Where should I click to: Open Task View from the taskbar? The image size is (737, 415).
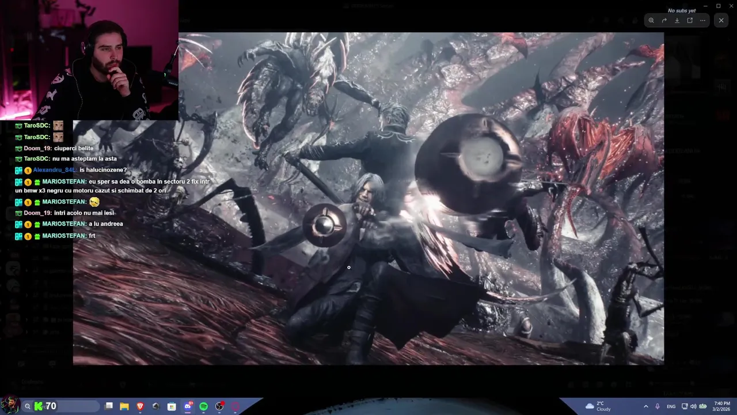[x=109, y=406]
